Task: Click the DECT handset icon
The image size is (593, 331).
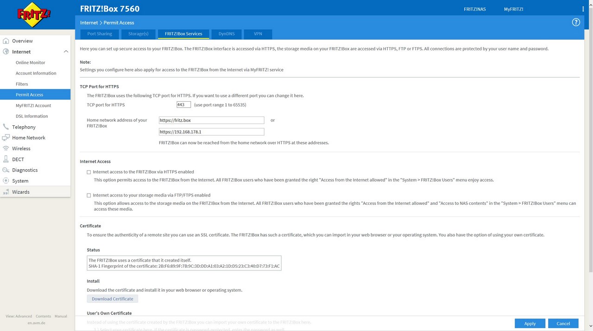Action: [6, 159]
